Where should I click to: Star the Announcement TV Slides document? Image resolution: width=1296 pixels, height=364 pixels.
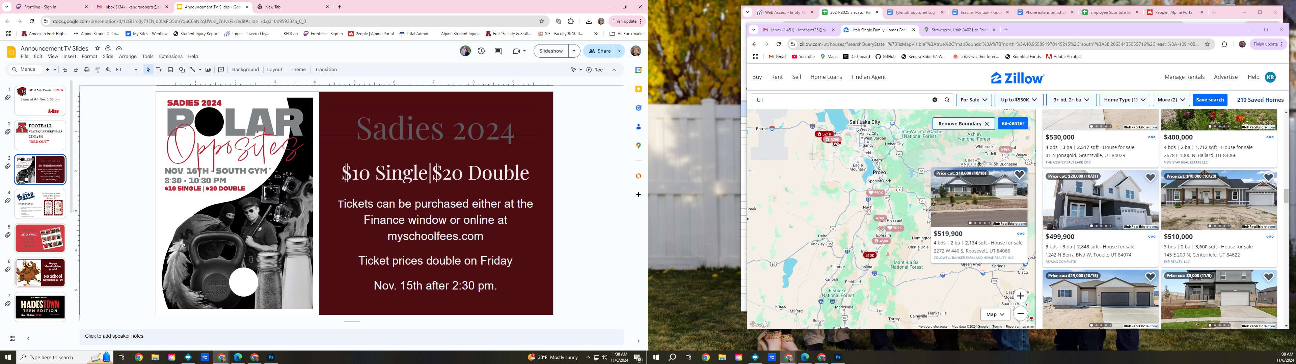[98, 48]
